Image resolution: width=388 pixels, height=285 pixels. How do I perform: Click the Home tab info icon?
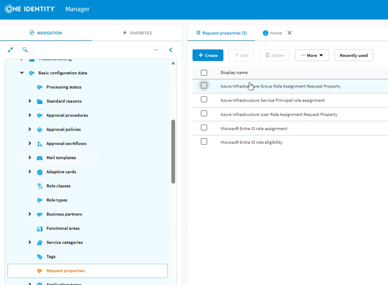[x=265, y=33]
